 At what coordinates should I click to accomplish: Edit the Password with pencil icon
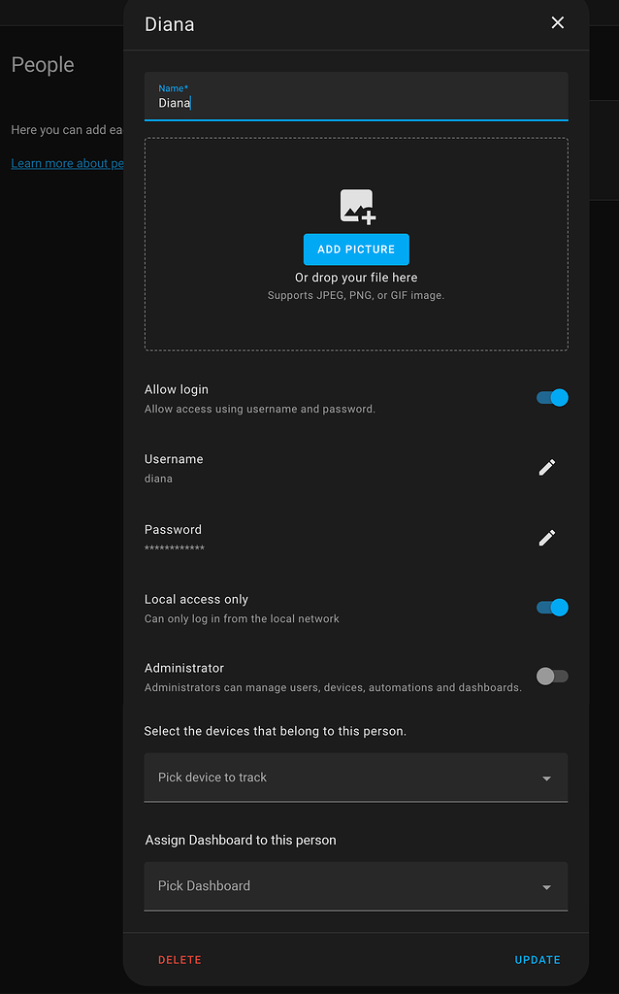547,538
